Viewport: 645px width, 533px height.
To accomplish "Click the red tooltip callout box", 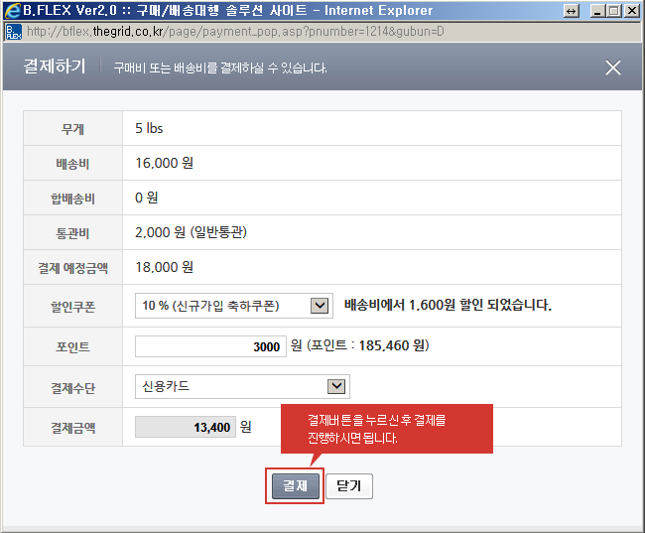I will (386, 429).
